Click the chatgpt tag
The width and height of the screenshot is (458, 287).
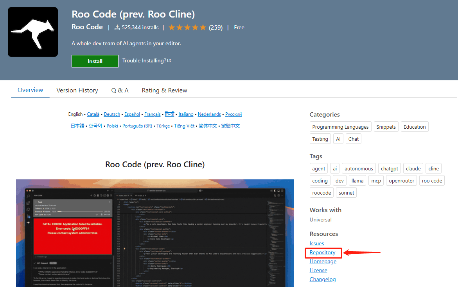[389, 168]
